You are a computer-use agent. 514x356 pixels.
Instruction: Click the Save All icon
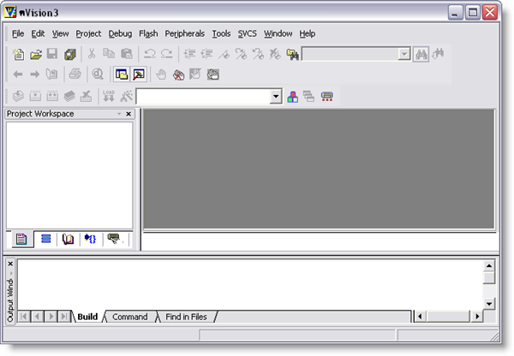coord(70,54)
